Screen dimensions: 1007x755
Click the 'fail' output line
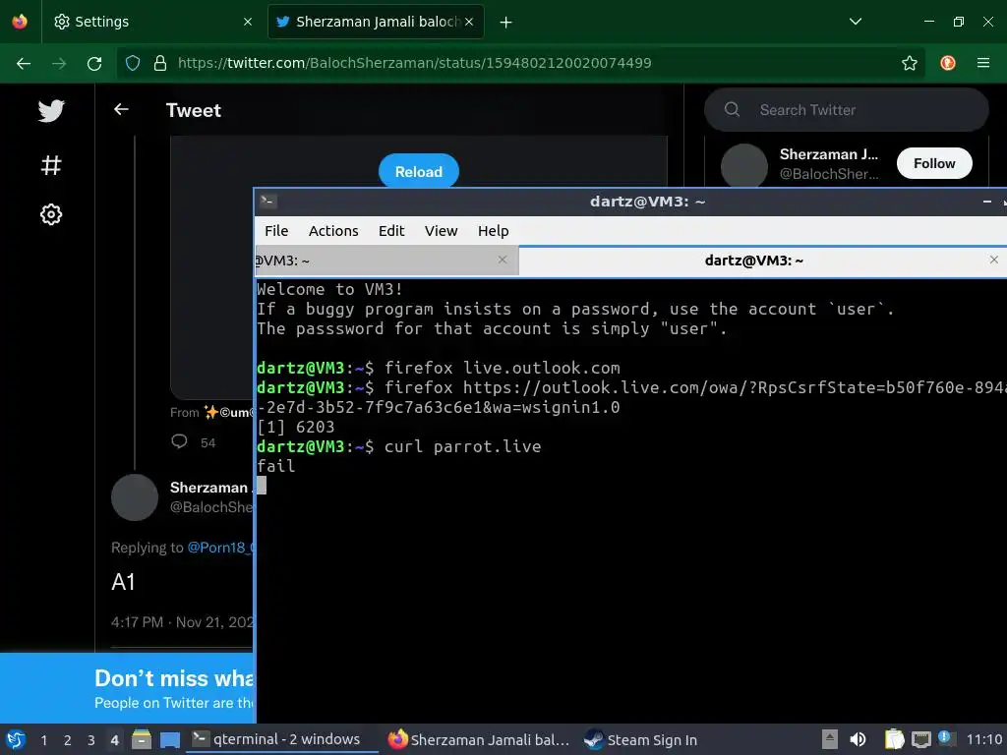[276, 465]
